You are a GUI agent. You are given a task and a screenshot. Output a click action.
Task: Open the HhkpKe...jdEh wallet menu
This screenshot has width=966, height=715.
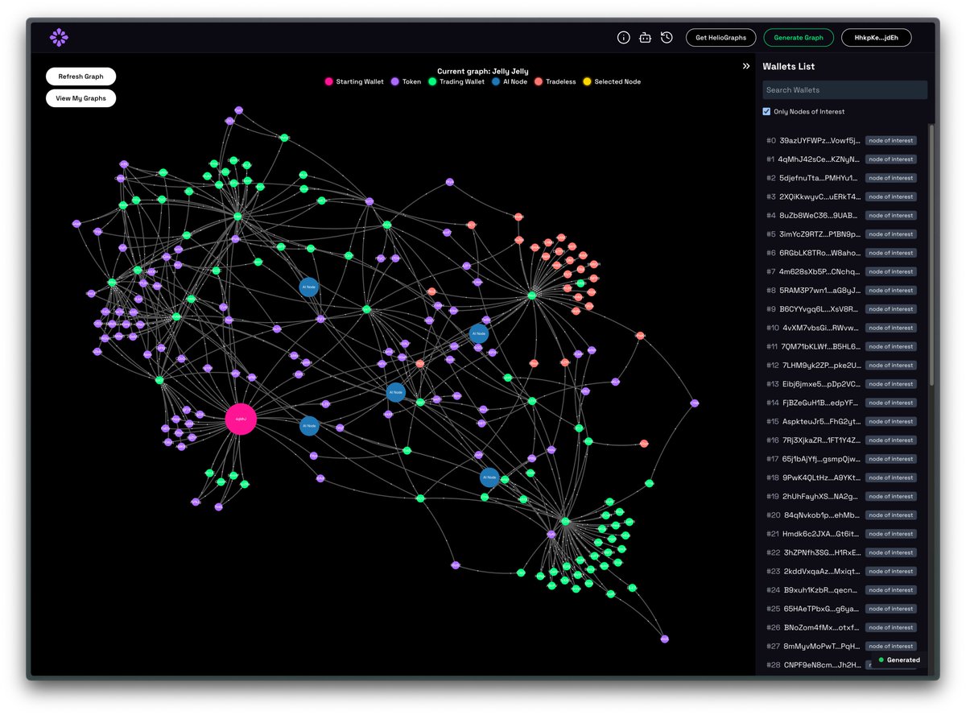(876, 37)
